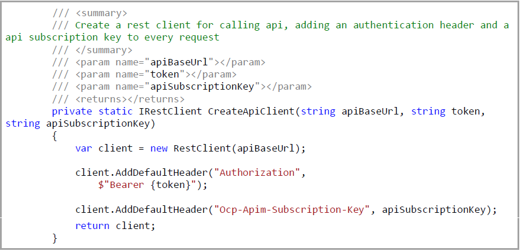The image size is (521, 251).
Task: Click the "Ocp-Apim-Subscription-Key" string literal
Action: coord(292,209)
